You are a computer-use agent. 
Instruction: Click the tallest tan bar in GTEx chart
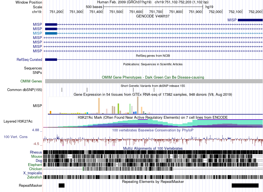(138, 105)
